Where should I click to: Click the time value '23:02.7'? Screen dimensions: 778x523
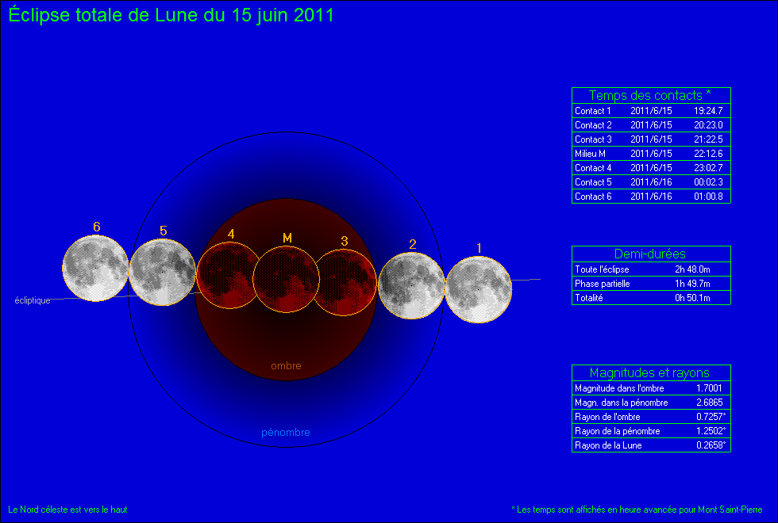708,168
